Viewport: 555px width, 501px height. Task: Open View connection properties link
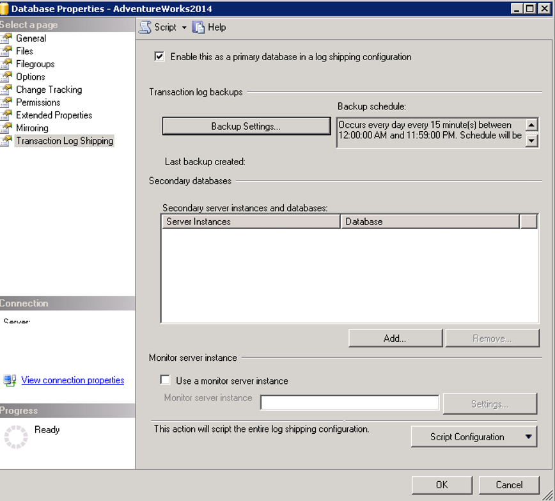pos(72,380)
